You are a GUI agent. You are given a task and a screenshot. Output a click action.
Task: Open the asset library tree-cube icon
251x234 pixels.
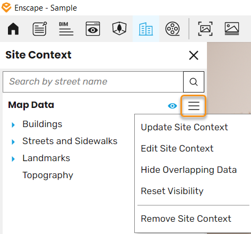coord(119,28)
